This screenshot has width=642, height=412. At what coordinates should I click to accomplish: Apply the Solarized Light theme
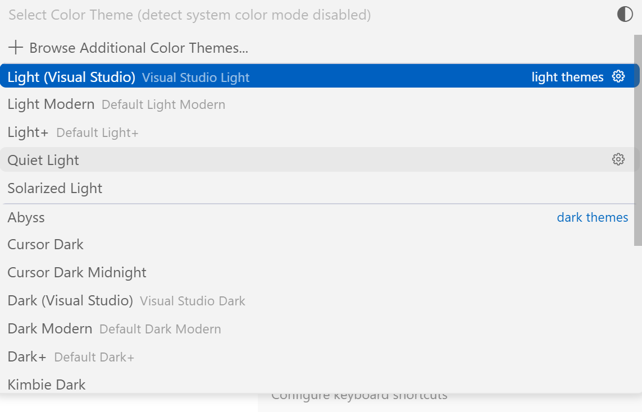320,188
